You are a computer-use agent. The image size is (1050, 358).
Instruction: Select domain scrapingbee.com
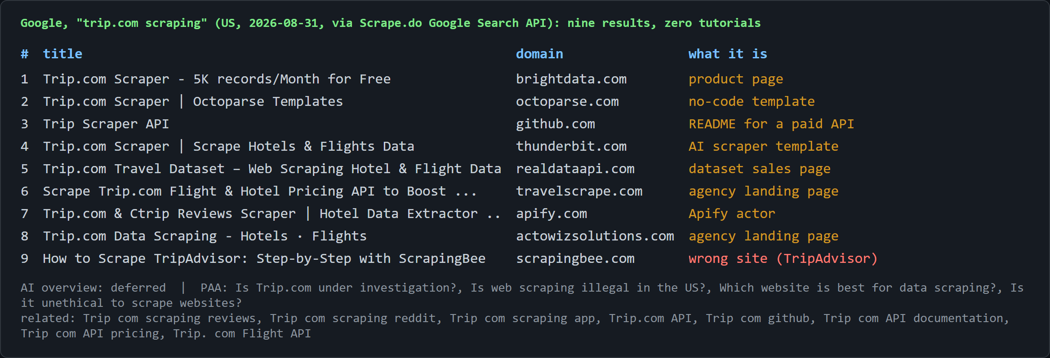point(575,259)
